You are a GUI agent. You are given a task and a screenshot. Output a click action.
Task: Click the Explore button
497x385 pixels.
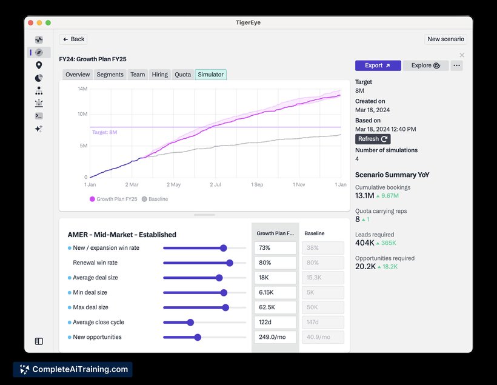click(x=425, y=65)
